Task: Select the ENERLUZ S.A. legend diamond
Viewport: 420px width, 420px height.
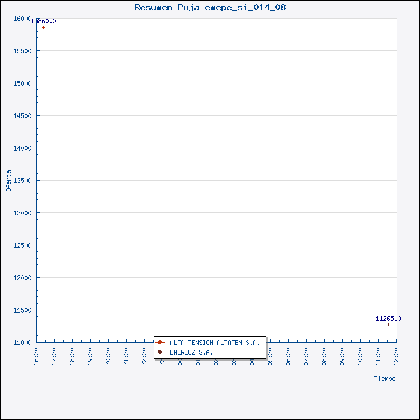Action: [x=160, y=352]
